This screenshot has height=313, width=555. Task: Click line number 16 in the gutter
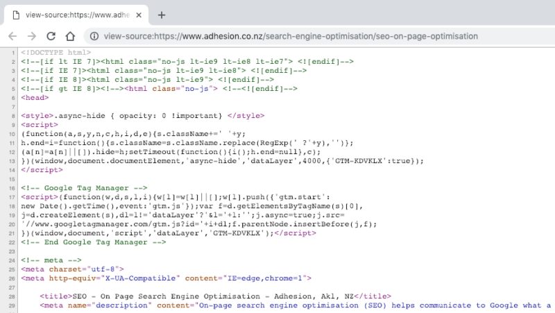coord(12,188)
